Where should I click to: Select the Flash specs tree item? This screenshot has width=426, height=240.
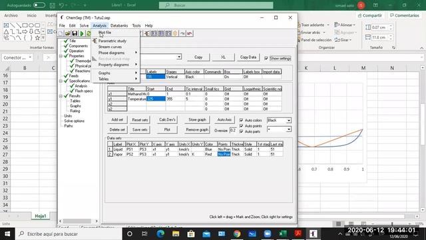pyautogui.click(x=84, y=91)
